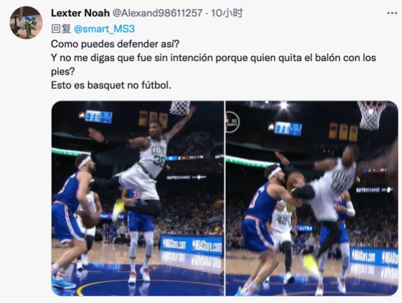Select the tweet text 'Como puedes defender así?'
This screenshot has height=303, width=402.
tap(115, 44)
